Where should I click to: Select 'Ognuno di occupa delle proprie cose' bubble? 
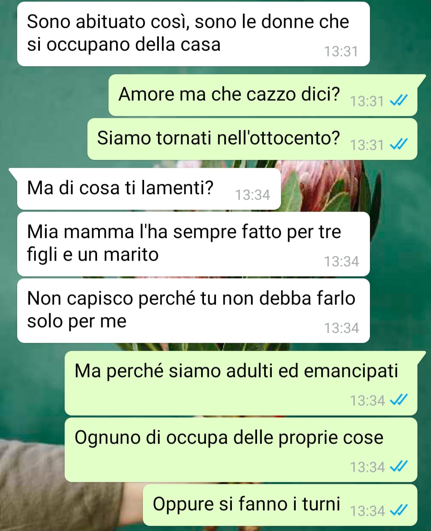pyautogui.click(x=241, y=450)
